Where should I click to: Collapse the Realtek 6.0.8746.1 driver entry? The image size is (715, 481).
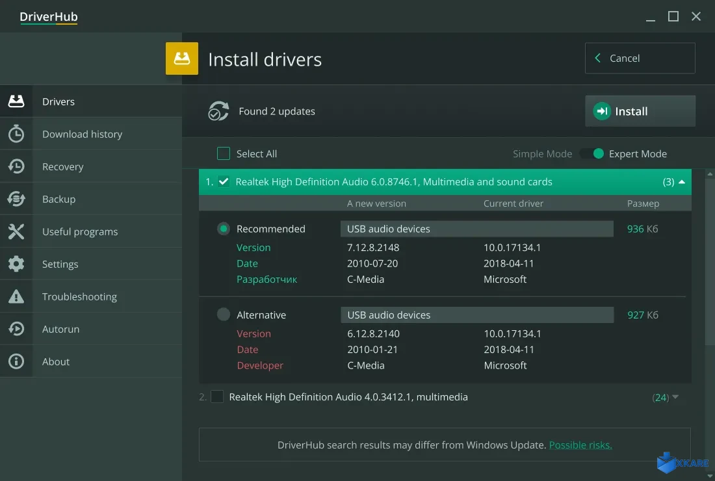(x=682, y=182)
